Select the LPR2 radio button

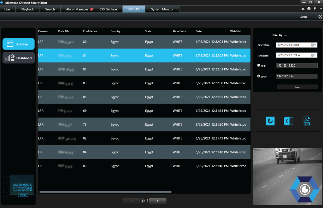point(259,76)
